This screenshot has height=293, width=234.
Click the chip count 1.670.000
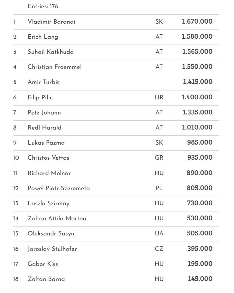coord(197,22)
